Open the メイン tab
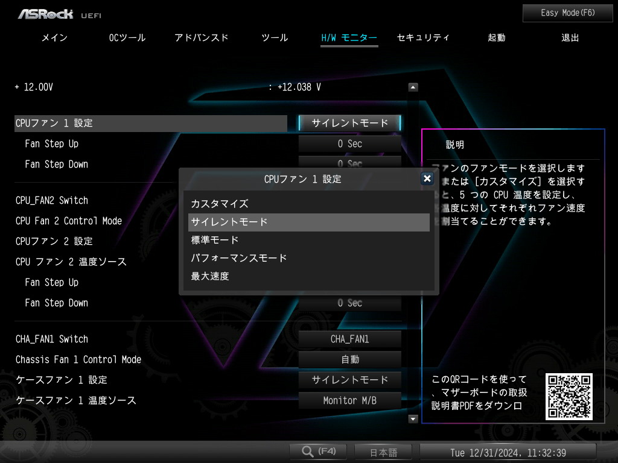 (54, 38)
